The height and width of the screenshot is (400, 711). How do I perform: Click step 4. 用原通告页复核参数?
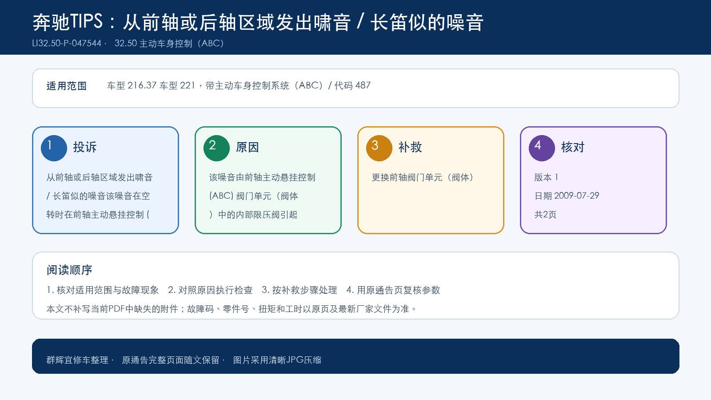[393, 290]
